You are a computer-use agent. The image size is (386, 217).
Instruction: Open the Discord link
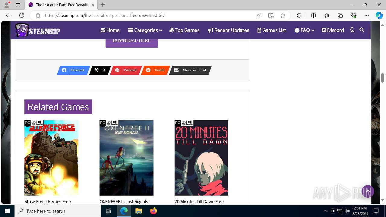coord(333,30)
